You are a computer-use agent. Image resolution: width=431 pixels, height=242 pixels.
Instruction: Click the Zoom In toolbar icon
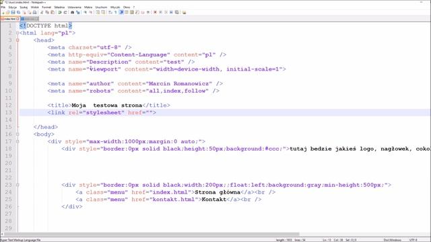pos(85,12)
